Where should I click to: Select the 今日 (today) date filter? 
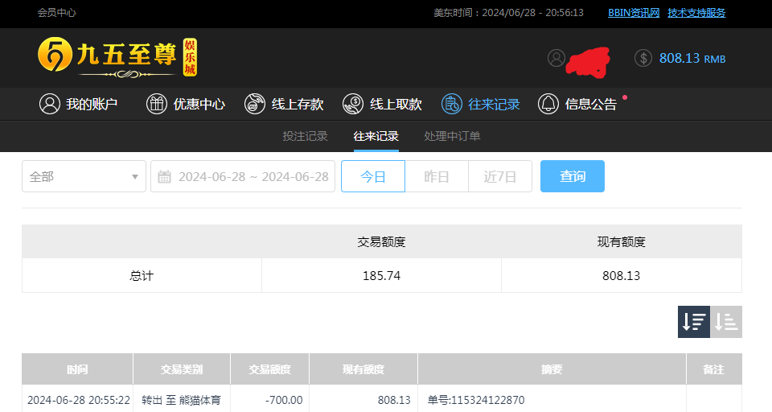coord(373,176)
